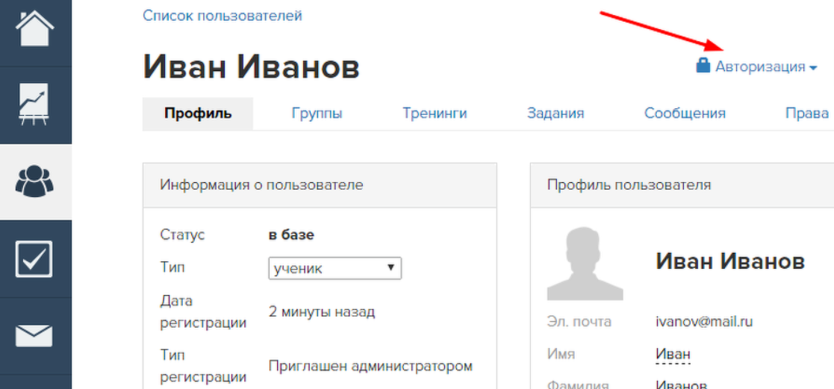Switch to the Профиль tab
The height and width of the screenshot is (389, 834).
click(198, 113)
